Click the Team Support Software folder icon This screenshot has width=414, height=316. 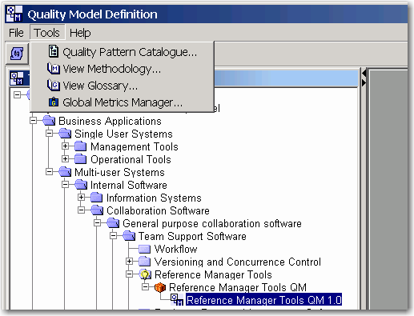pos(129,236)
